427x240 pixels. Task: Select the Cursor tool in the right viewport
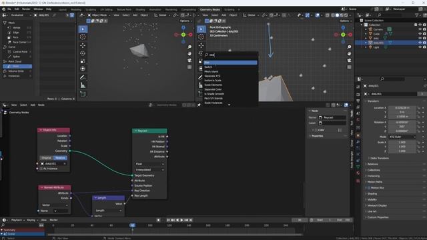point(201,37)
